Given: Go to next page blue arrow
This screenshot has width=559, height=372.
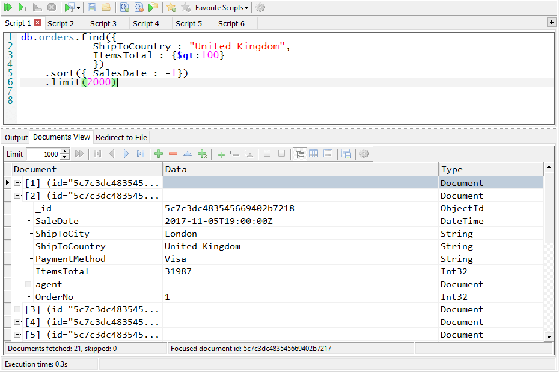Looking at the screenshot, I should click(126, 154).
